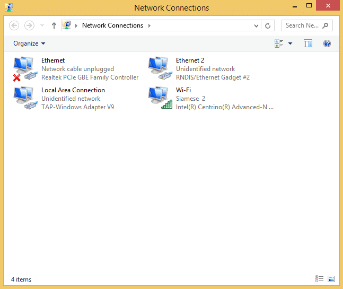This screenshot has width=343, height=289.
Task: Click the window system icon in title bar
Action: (9, 7)
